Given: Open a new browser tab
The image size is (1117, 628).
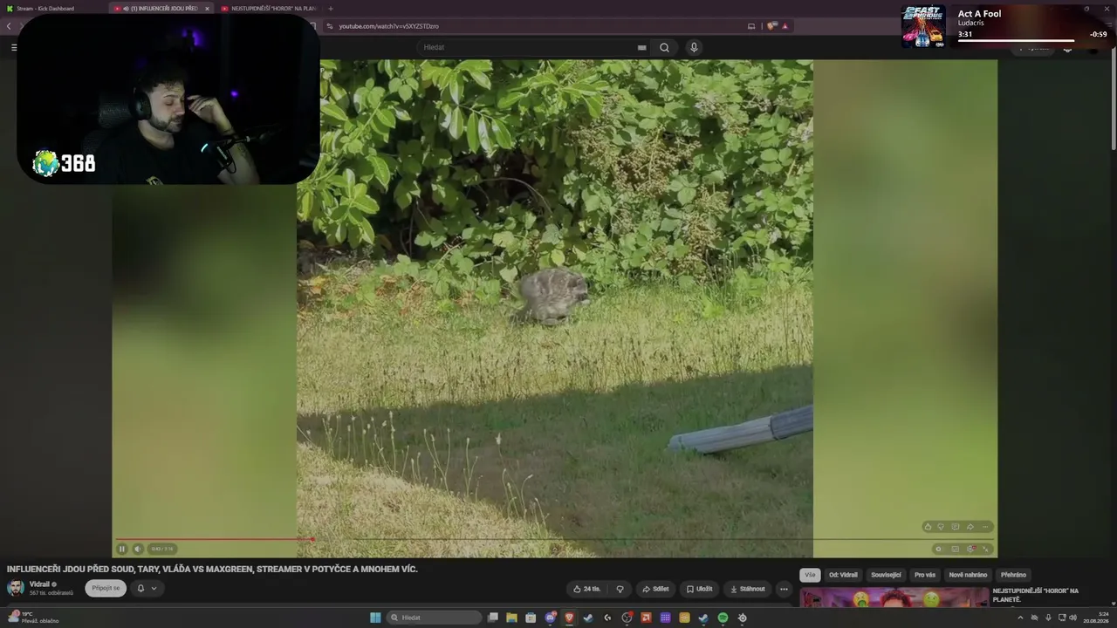Looking at the screenshot, I should 330,9.
